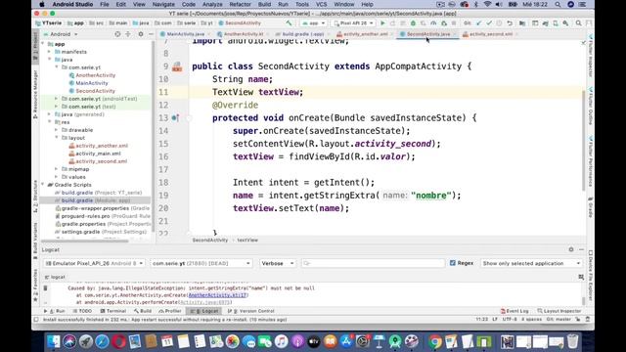Hide the Logcat panel with minus icon

tap(581, 249)
